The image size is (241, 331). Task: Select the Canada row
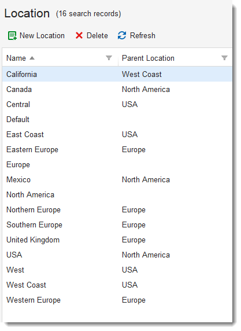(x=117, y=89)
